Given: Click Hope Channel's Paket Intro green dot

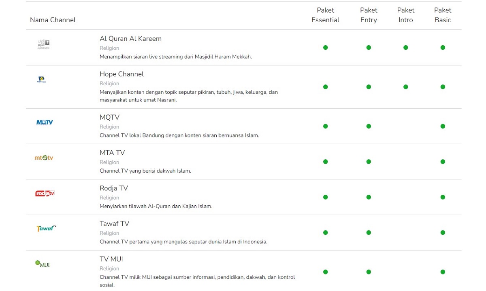Looking at the screenshot, I should (x=406, y=87).
